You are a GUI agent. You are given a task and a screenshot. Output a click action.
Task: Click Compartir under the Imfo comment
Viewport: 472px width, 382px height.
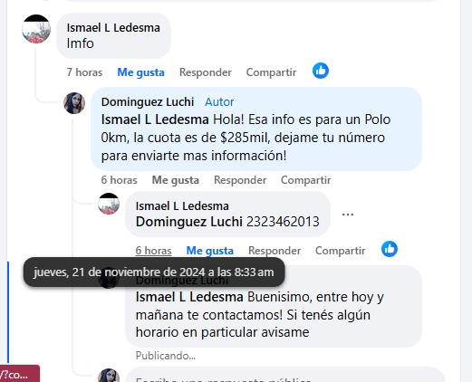271,72
